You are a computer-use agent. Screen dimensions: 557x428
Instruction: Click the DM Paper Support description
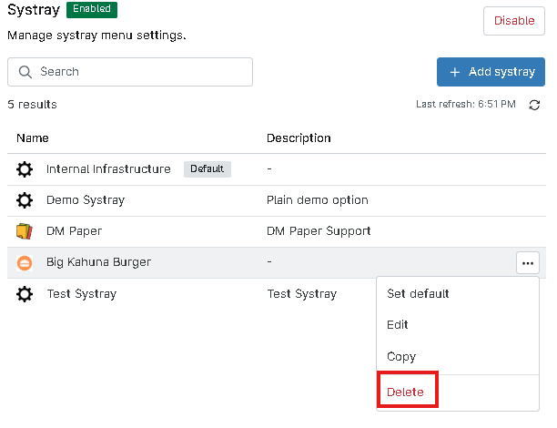(319, 231)
